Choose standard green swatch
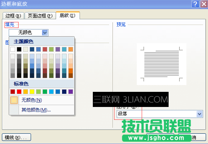 [45, 91]
